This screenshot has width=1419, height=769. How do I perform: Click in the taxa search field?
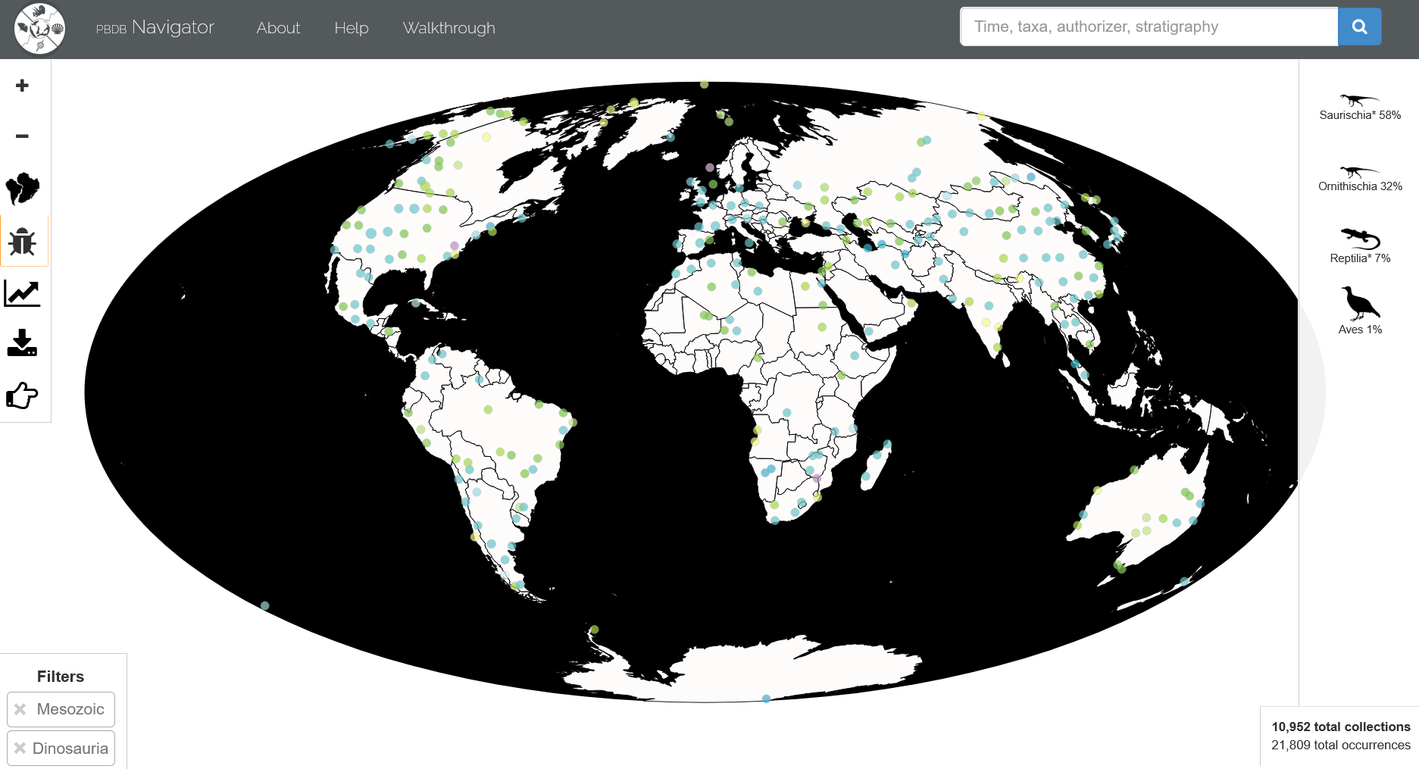point(1148,27)
